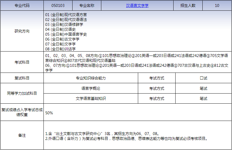Select direction 05 中国语言学史
Image resolution: width=232 pixels, height=150 pixels.
66,34
